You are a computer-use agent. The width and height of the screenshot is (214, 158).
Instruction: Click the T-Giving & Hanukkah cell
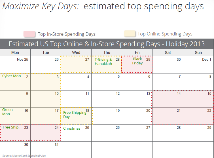pyautogui.click(x=107, y=64)
